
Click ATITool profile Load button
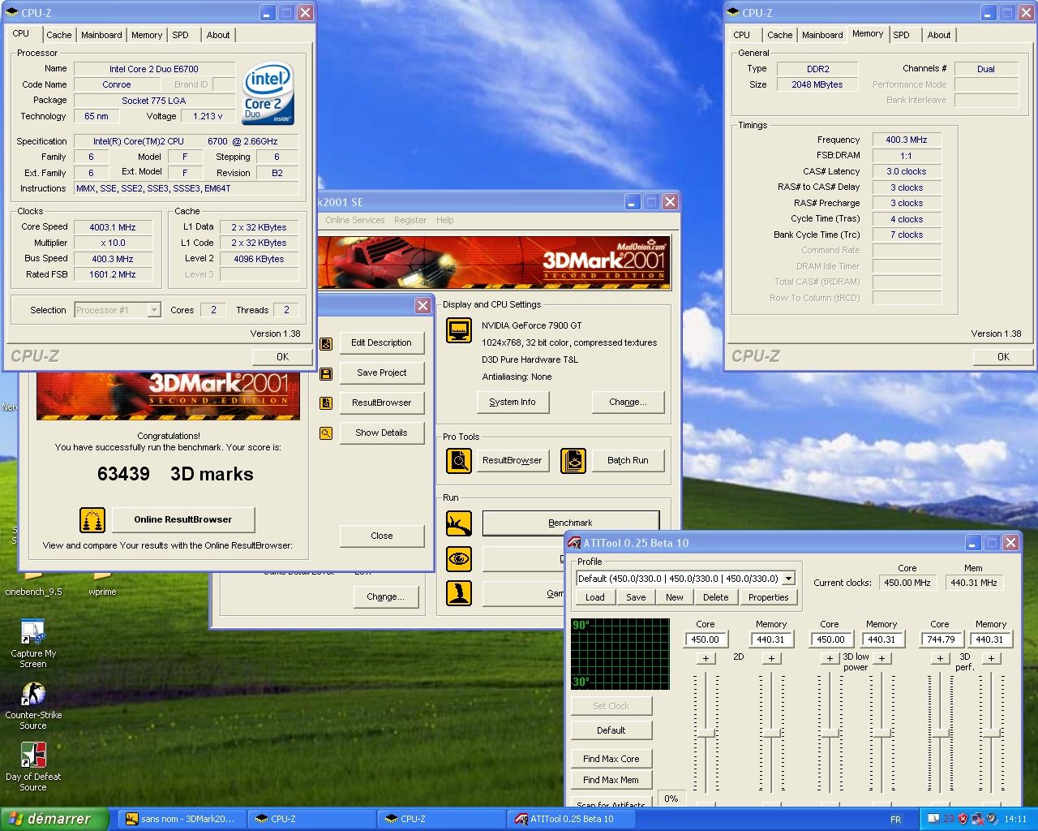pos(595,597)
